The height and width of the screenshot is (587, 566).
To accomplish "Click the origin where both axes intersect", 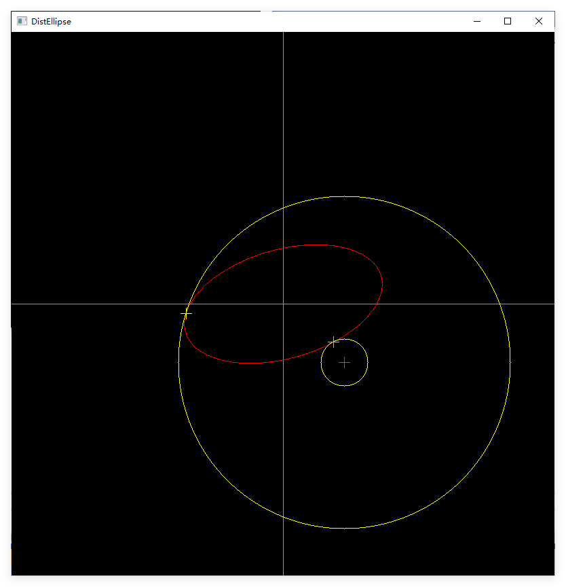I will (x=283, y=304).
